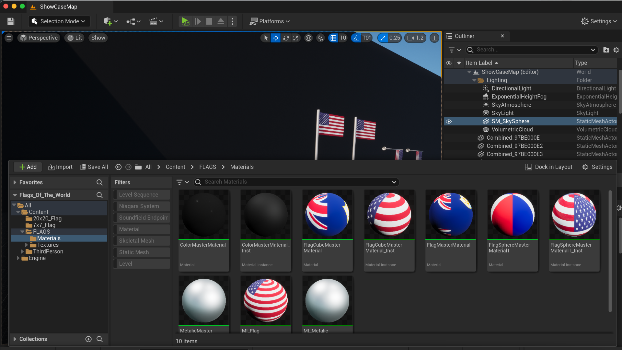Open the Outliner settings gear icon
Image resolution: width=622 pixels, height=350 pixels.
(x=616, y=50)
